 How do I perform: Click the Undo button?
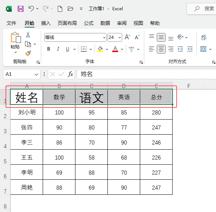coord(31,9)
